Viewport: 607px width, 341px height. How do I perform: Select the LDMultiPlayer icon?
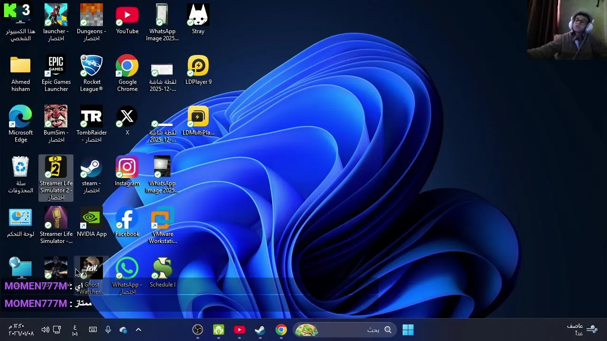pyautogui.click(x=198, y=121)
